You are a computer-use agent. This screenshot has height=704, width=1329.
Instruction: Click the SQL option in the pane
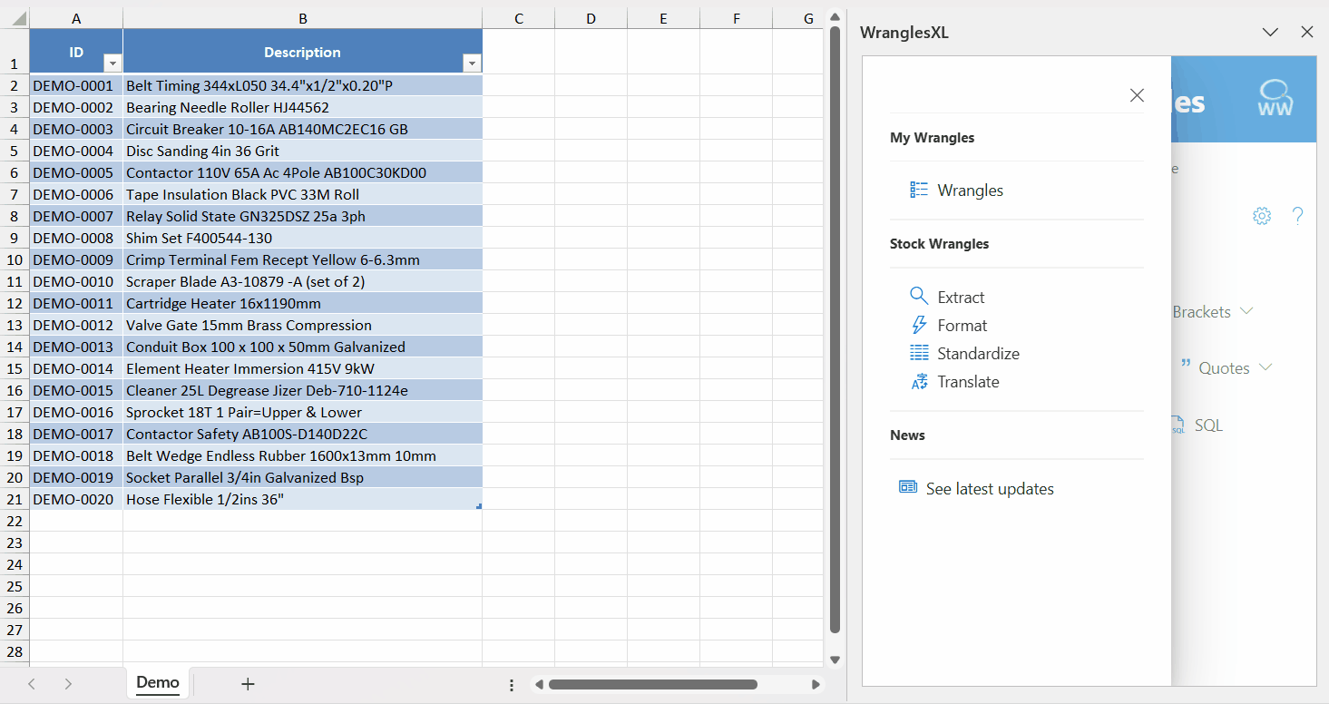click(x=1207, y=425)
